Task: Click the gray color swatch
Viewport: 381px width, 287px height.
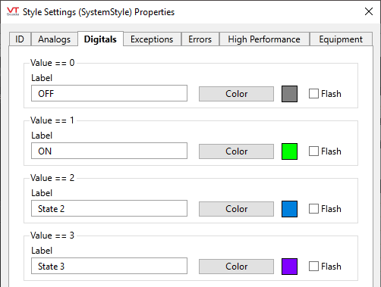Action: click(289, 94)
